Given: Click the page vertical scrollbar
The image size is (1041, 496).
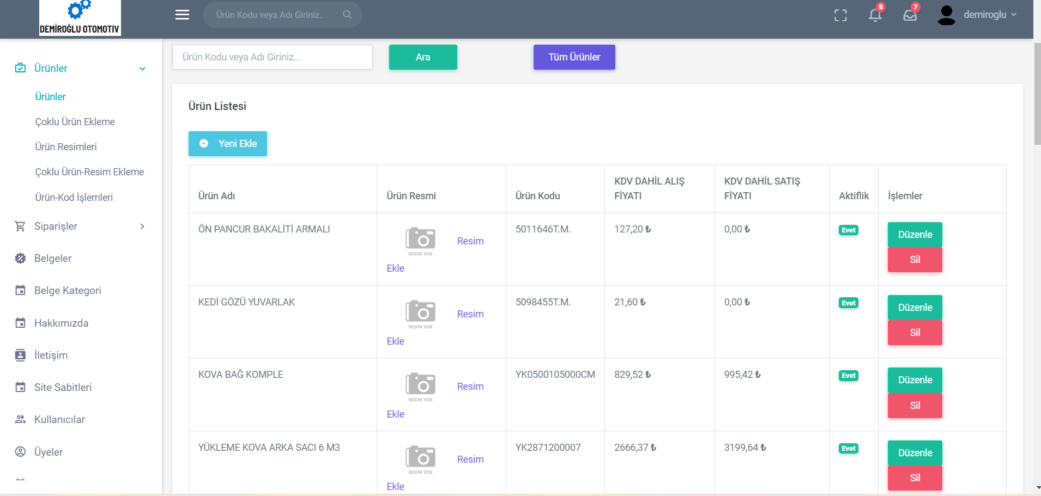Looking at the screenshot, I should click(x=1037, y=94).
